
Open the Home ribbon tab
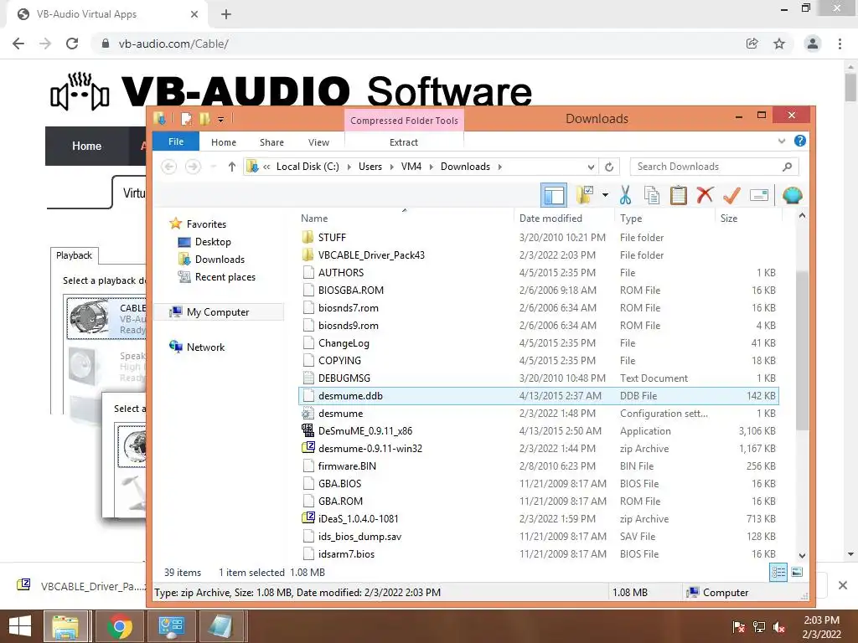223,142
